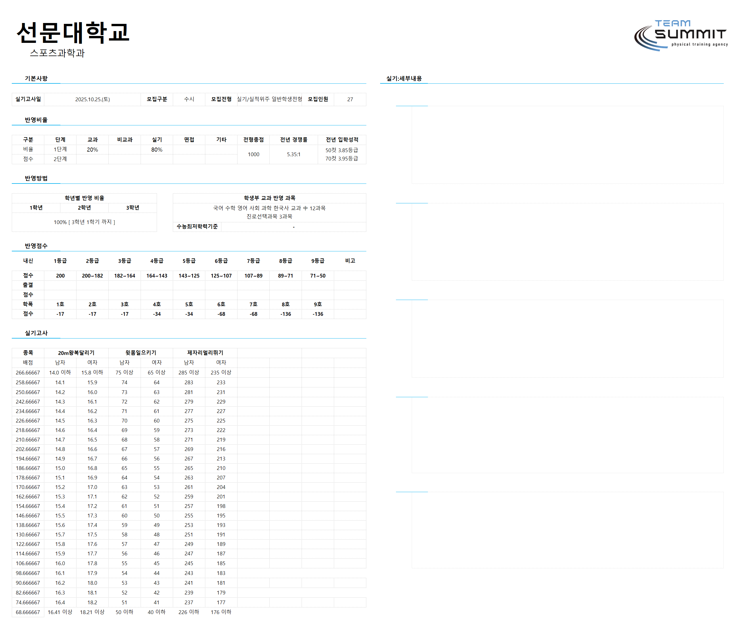Click the 윗몸일으키기 event header
739x627 pixels.
pos(141,353)
